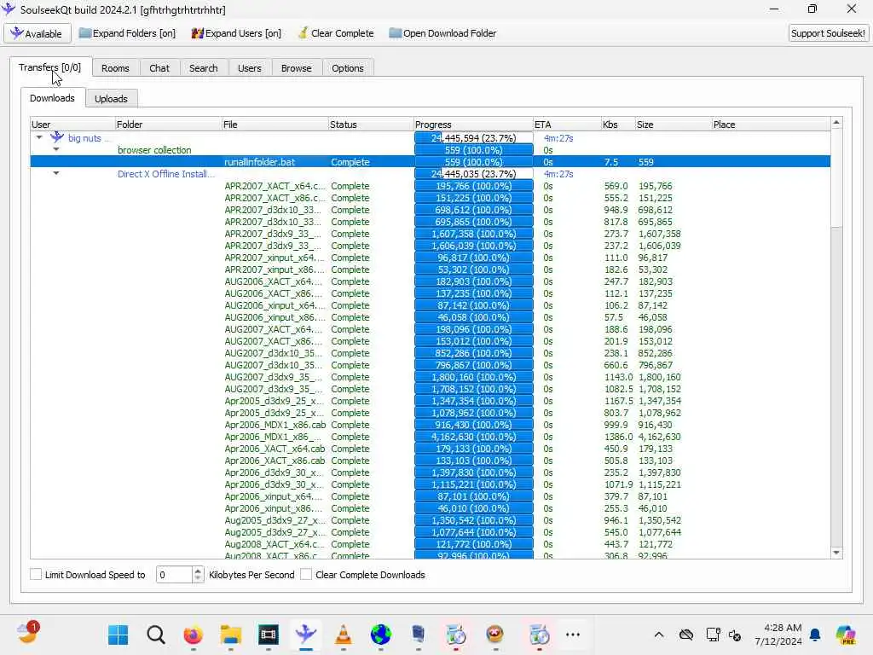This screenshot has width=873, height=655.
Task: Open the notifications bell icon
Action: click(x=815, y=635)
